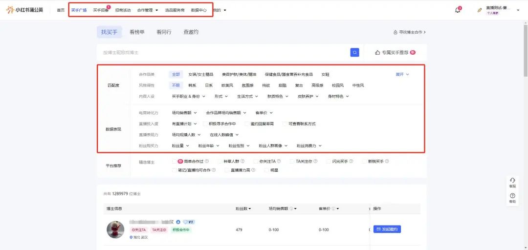Check the TA关注你 checkbox

click(x=292, y=161)
